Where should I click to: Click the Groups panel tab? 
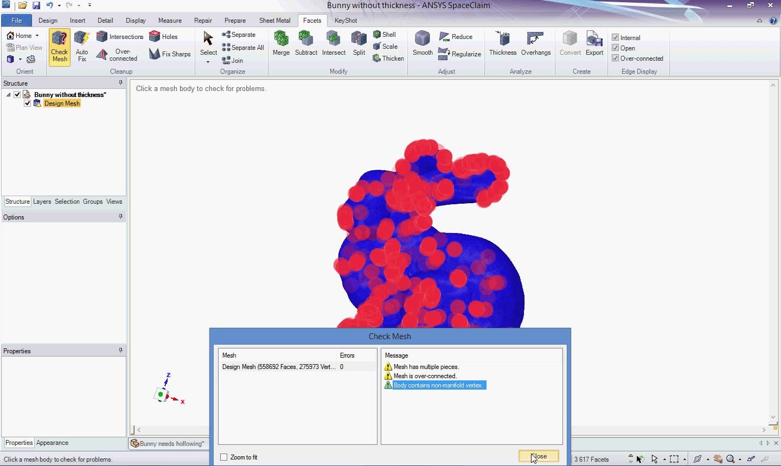click(93, 202)
